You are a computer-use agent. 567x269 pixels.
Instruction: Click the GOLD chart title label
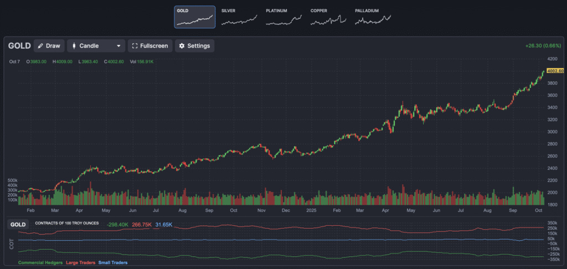pyautogui.click(x=19, y=46)
